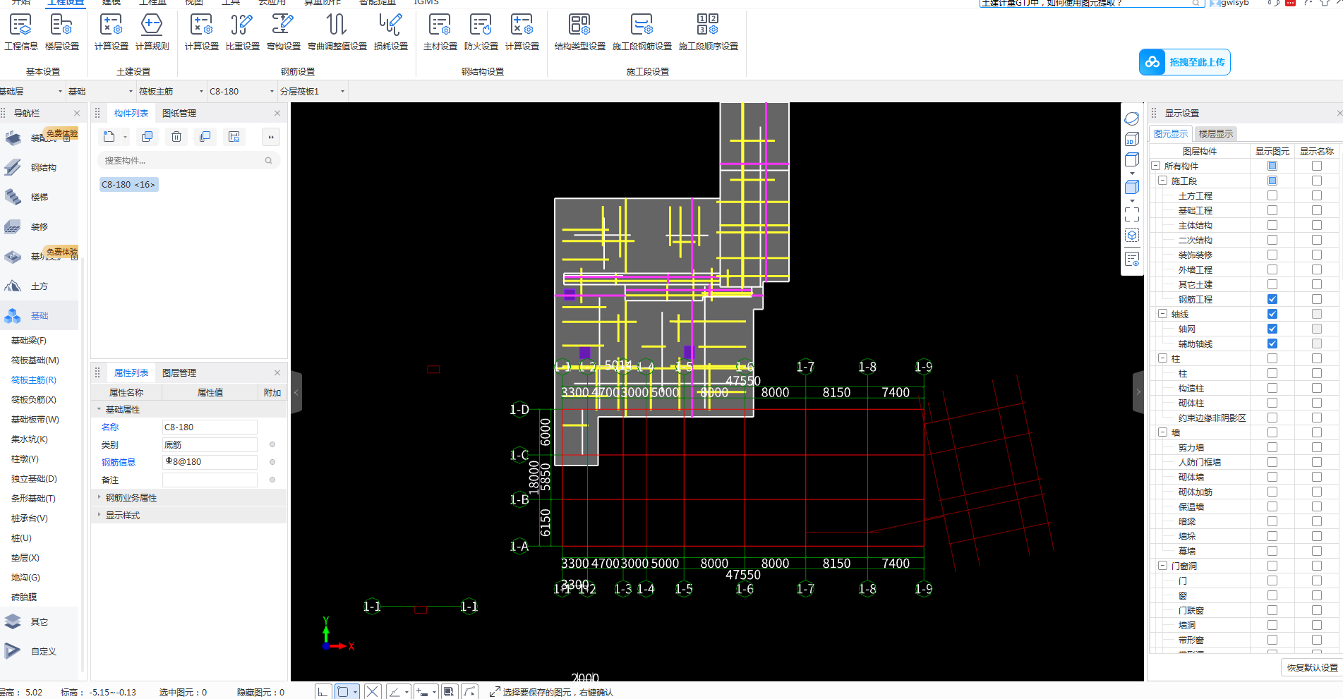Viewport: 1343px width, 699px height.
Task: Click the copy component icon next to new
Action: coord(147,137)
